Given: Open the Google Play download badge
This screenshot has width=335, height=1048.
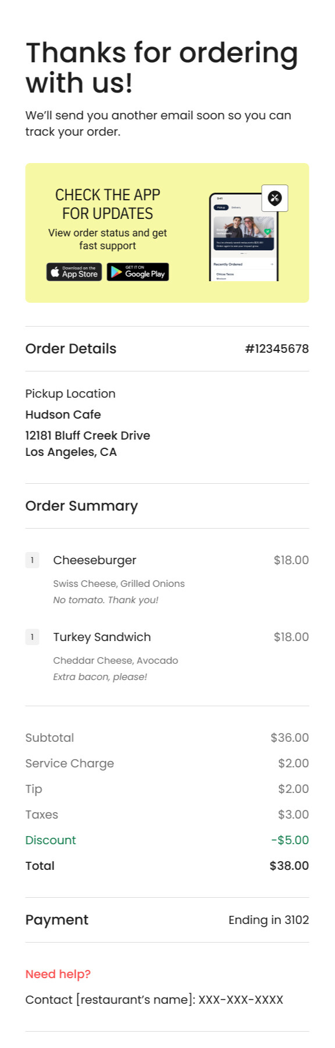Looking at the screenshot, I should pos(138,272).
